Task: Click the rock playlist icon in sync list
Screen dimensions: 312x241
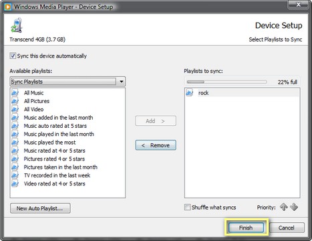Action: tap(190, 92)
